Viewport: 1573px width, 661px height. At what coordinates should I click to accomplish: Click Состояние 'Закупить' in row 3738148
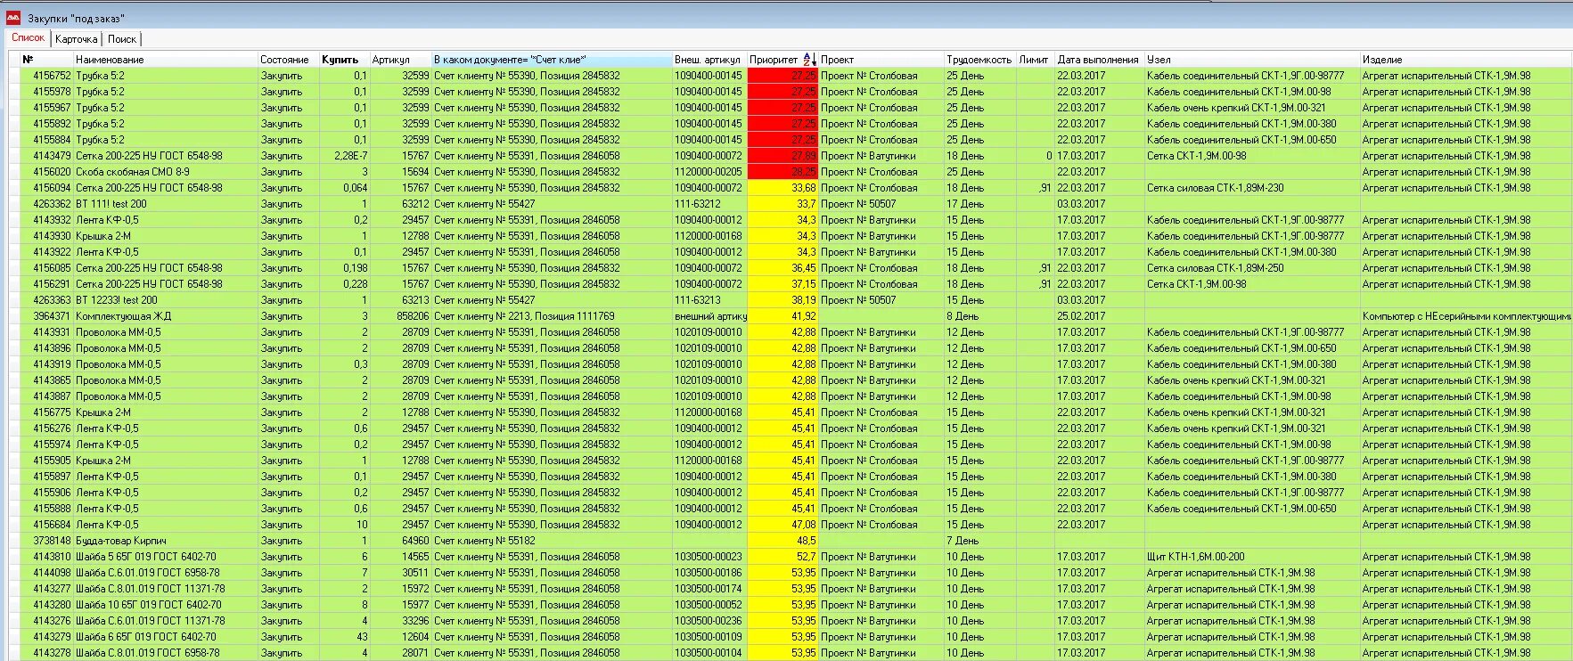tap(282, 541)
